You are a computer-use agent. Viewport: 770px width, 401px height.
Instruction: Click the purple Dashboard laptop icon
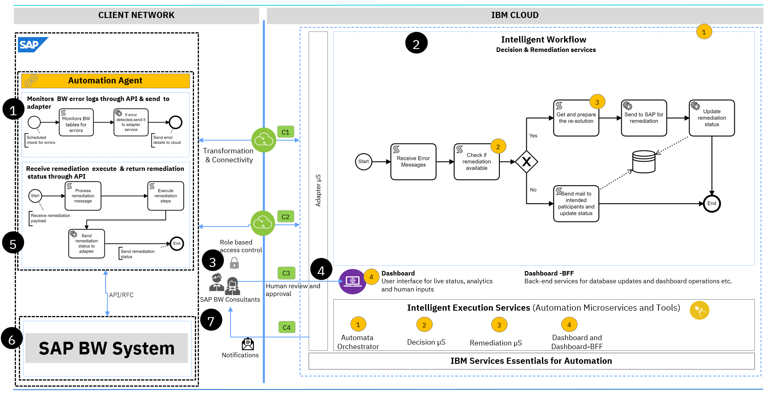(352, 281)
